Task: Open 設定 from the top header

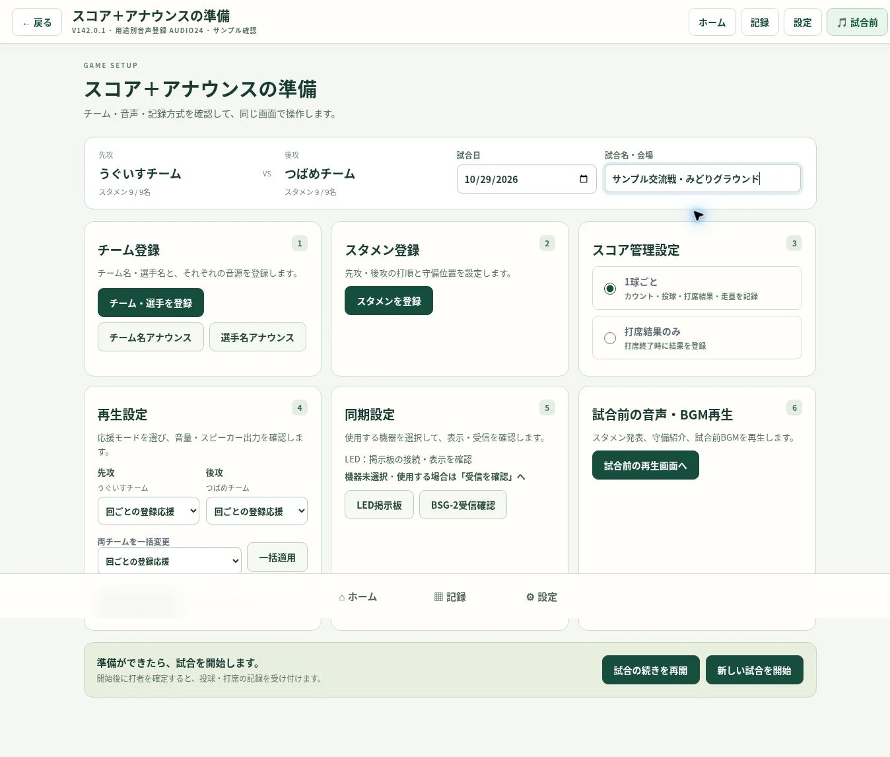Action: pyautogui.click(x=803, y=22)
